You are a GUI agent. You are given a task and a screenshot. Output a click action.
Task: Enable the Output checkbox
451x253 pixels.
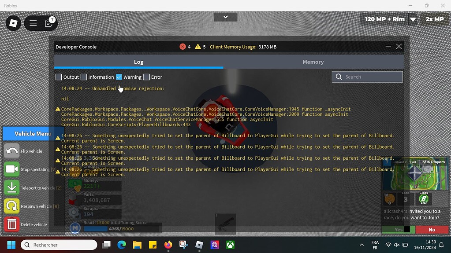tap(59, 77)
